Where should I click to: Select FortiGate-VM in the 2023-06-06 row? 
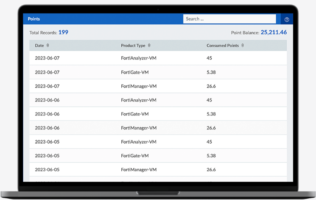click(135, 114)
